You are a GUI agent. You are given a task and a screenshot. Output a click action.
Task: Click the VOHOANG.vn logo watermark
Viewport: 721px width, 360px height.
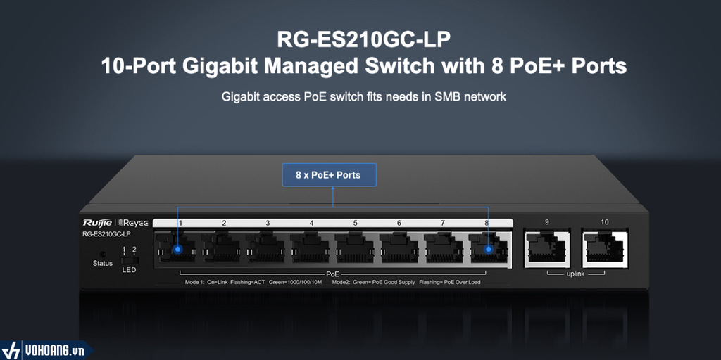[x=45, y=351]
